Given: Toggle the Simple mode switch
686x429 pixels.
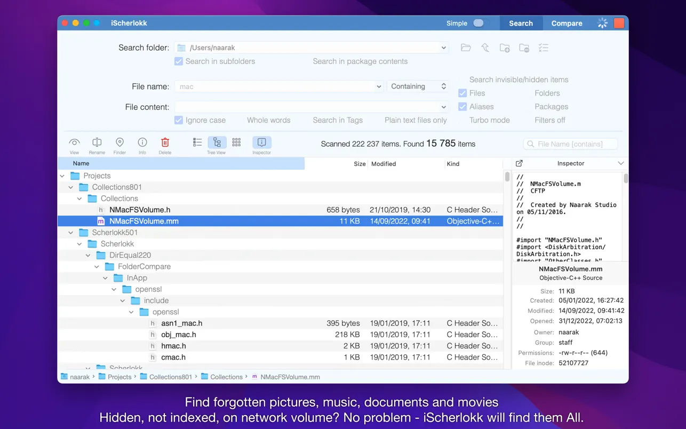Looking at the screenshot, I should click(x=479, y=23).
